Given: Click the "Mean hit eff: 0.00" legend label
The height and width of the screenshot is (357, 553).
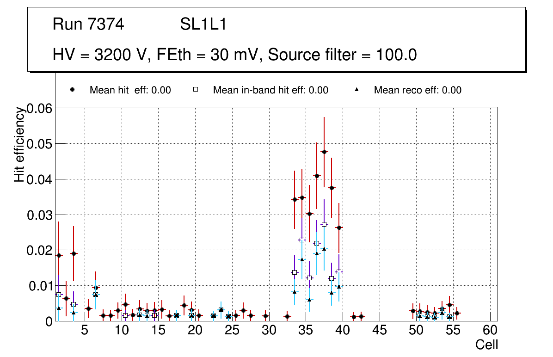Looking at the screenshot, I should 130,90.
